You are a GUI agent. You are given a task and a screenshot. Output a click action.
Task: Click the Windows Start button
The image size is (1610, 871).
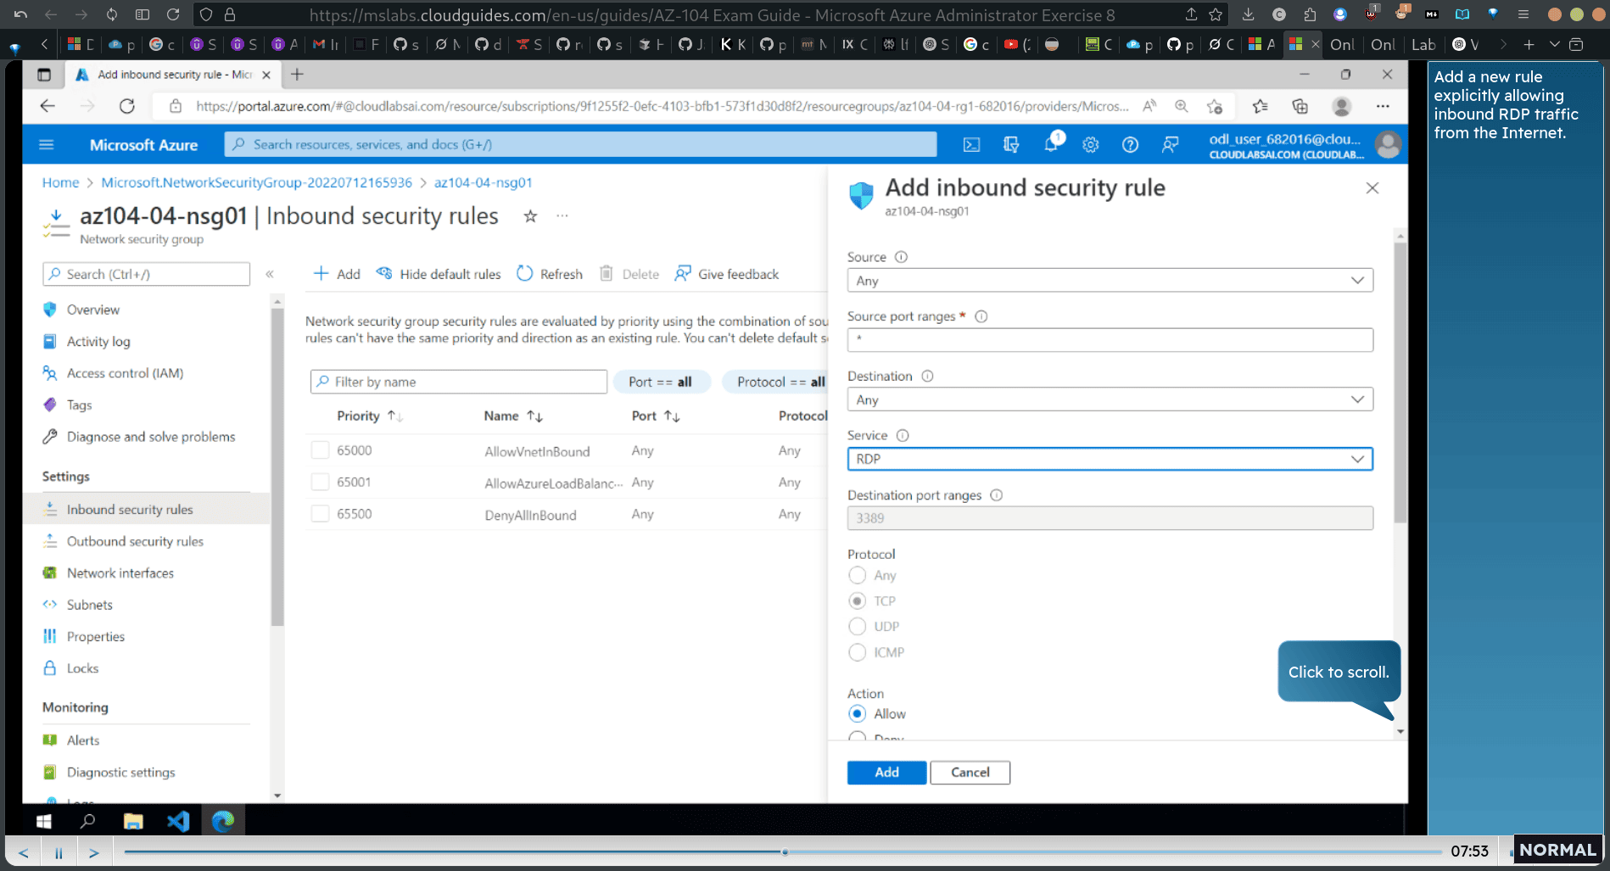coord(44,821)
